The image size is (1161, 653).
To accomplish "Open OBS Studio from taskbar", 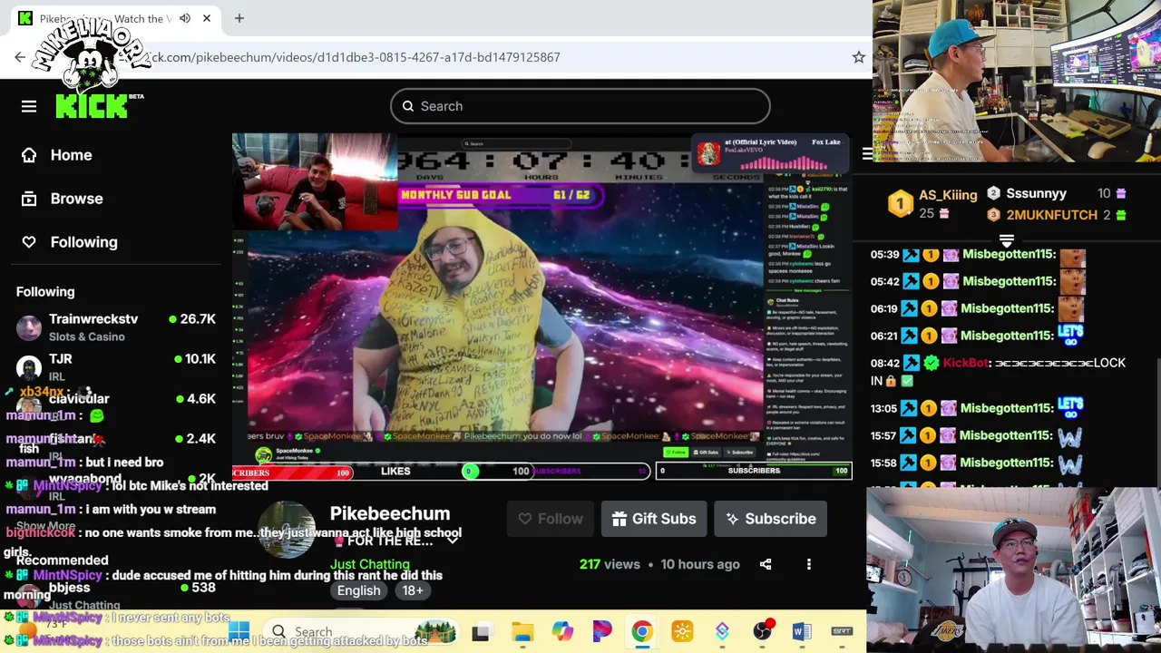I will [x=763, y=631].
